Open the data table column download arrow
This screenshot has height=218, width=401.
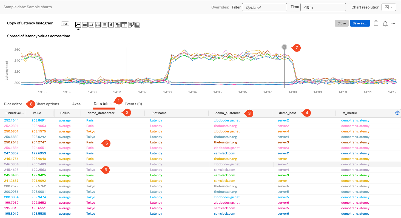coord(397,113)
